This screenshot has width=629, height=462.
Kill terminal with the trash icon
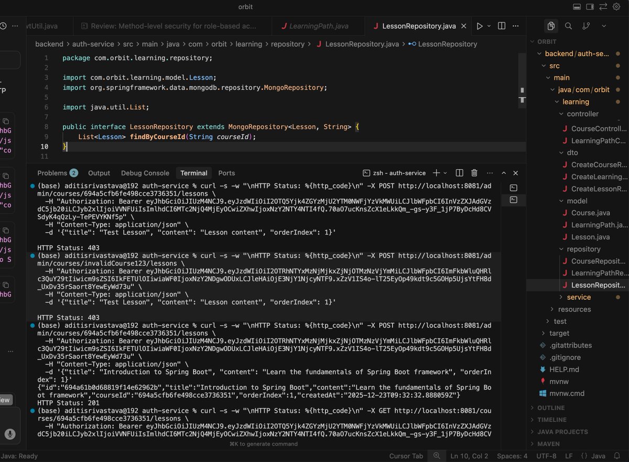click(x=474, y=173)
